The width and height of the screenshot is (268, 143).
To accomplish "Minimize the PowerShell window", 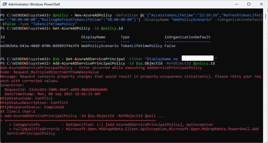I will pyautogui.click(x=236, y=4).
